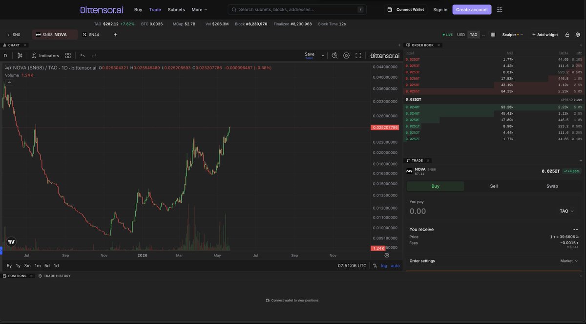Image resolution: width=586 pixels, height=324 pixels.
Task: Open the More navigation dropdown
Action: [199, 9]
